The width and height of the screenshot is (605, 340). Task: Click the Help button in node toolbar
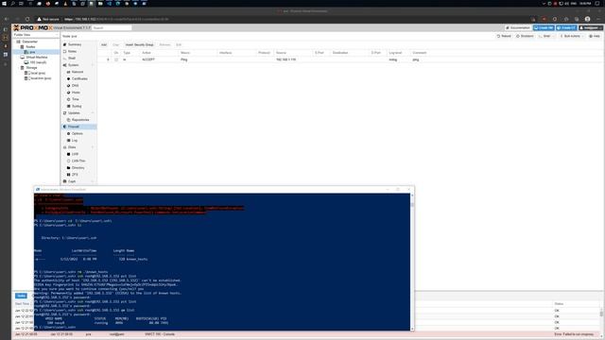595,36
